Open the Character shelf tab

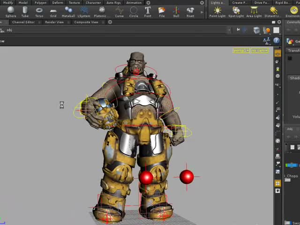point(93,3)
